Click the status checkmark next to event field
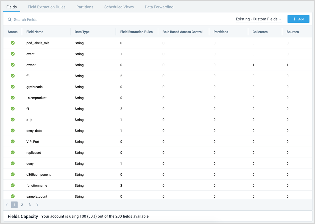 pos(12,54)
